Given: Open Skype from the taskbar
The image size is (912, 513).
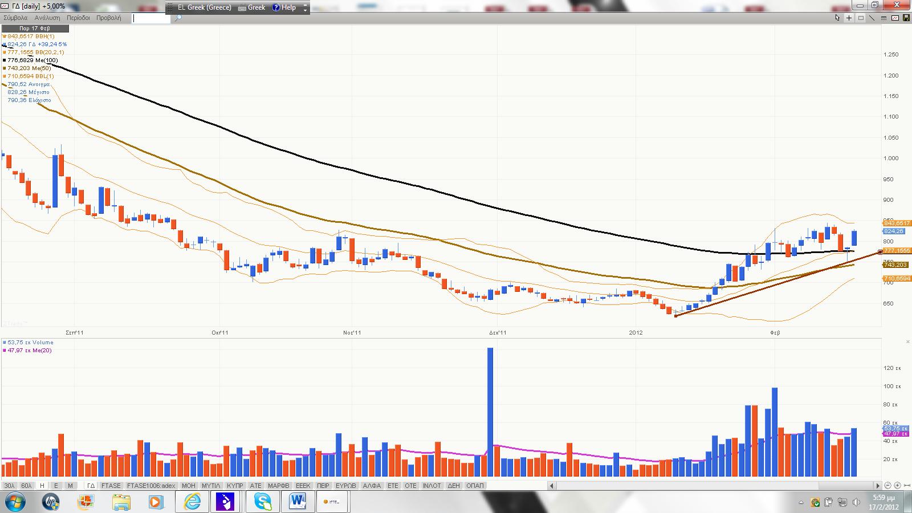Looking at the screenshot, I should pyautogui.click(x=263, y=502).
